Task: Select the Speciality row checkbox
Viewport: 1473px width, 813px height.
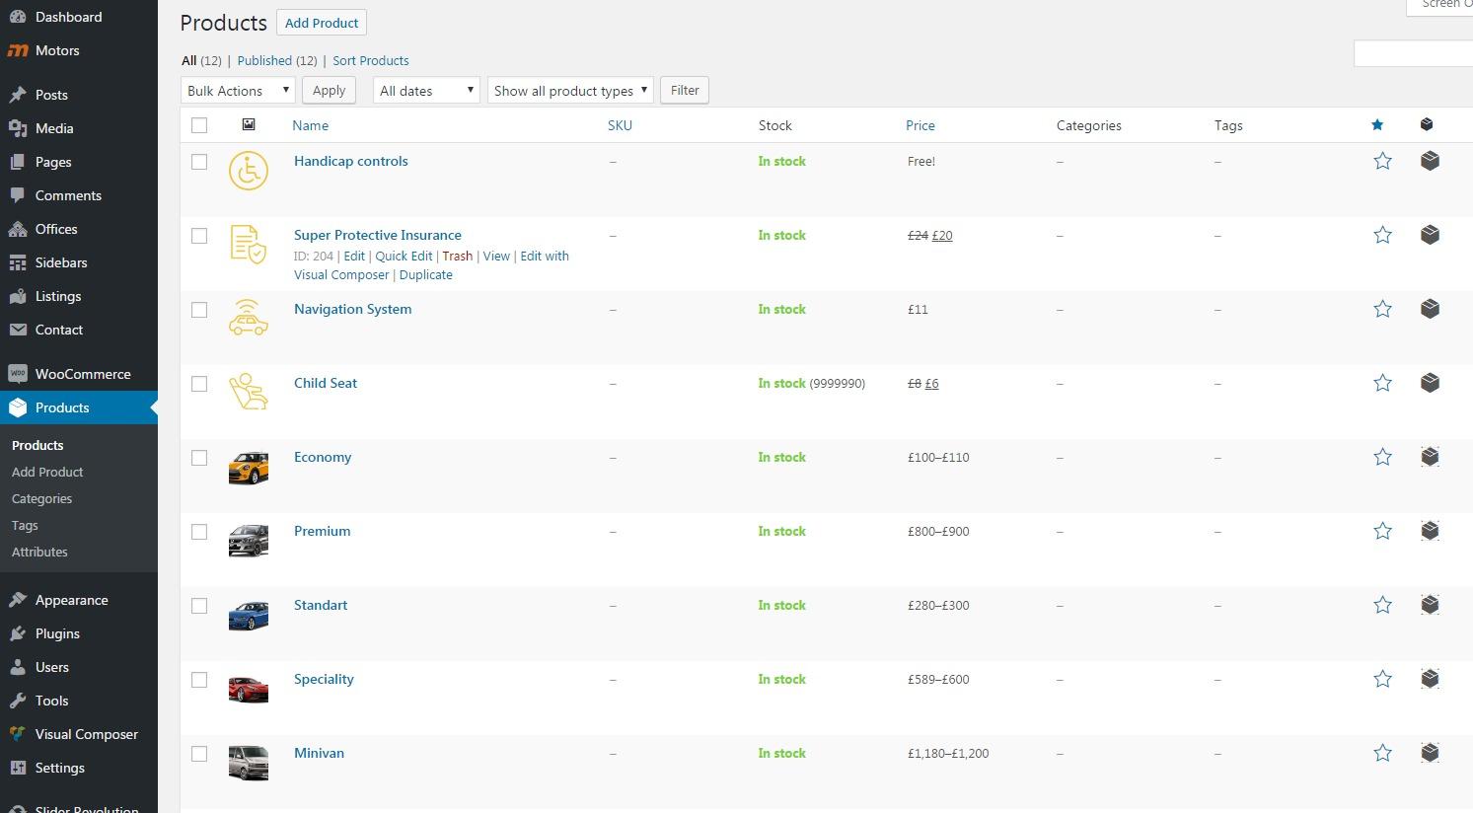Action: (199, 680)
